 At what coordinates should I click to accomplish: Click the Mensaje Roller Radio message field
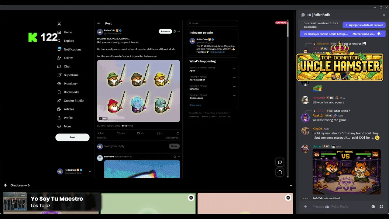click(x=340, y=207)
